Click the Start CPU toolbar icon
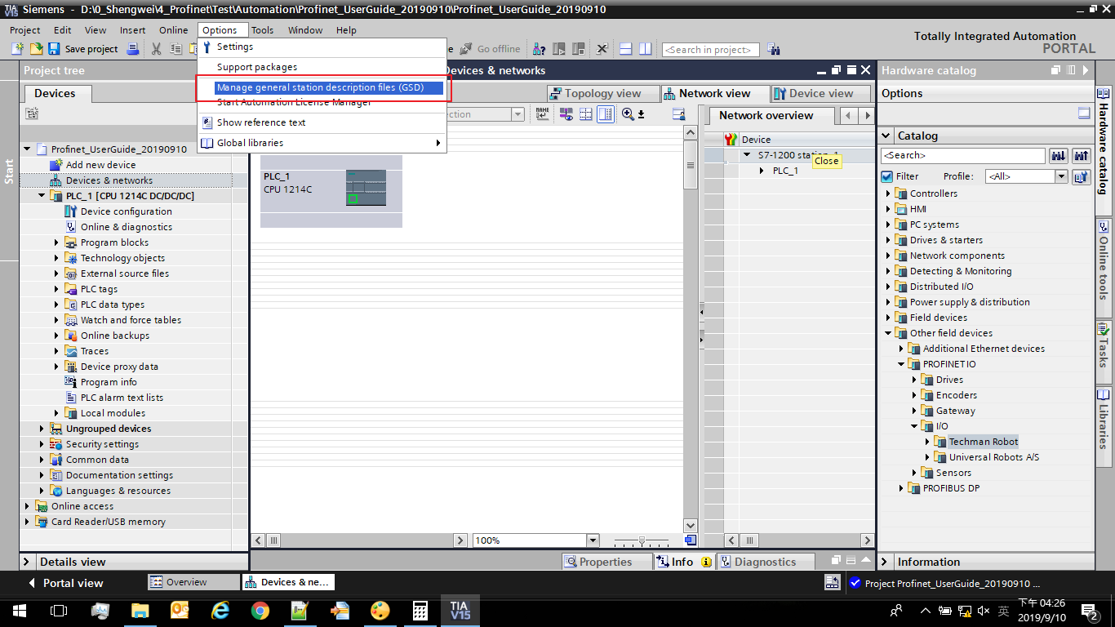The height and width of the screenshot is (627, 1115). (560, 49)
